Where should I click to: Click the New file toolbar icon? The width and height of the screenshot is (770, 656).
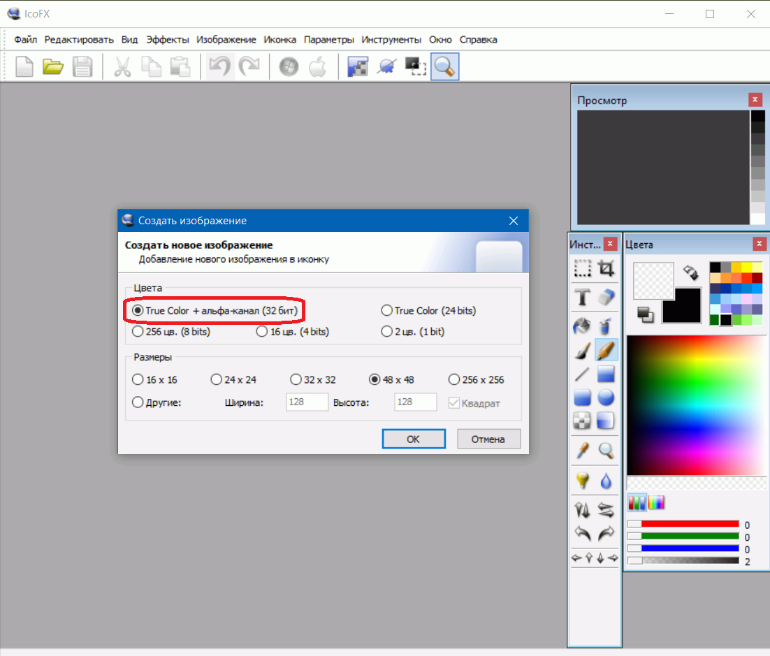(24, 66)
